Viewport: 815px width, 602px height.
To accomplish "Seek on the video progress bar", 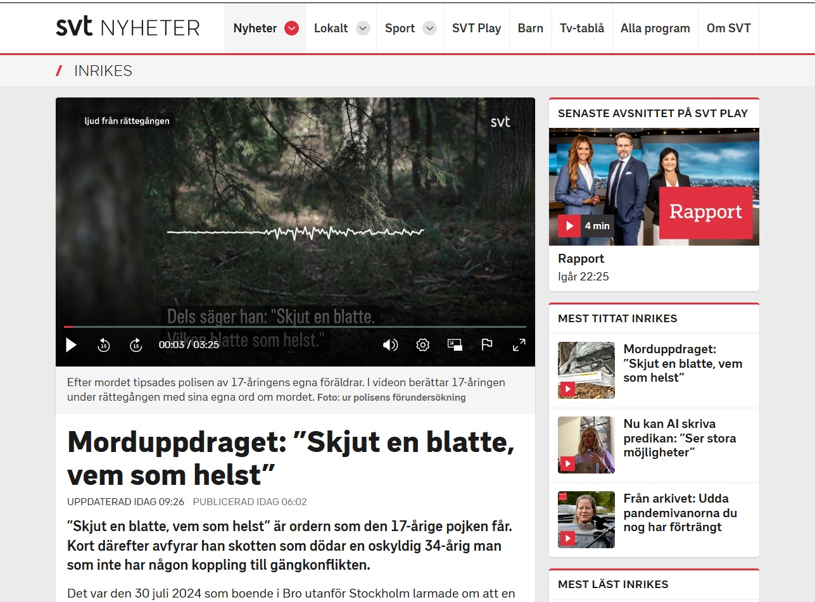I will (294, 327).
